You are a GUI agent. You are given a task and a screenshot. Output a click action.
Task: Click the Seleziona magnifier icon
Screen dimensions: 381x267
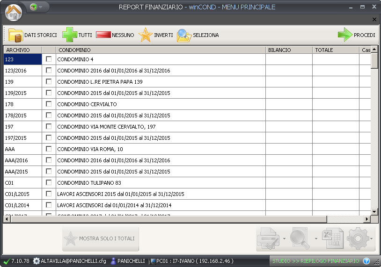click(x=184, y=36)
